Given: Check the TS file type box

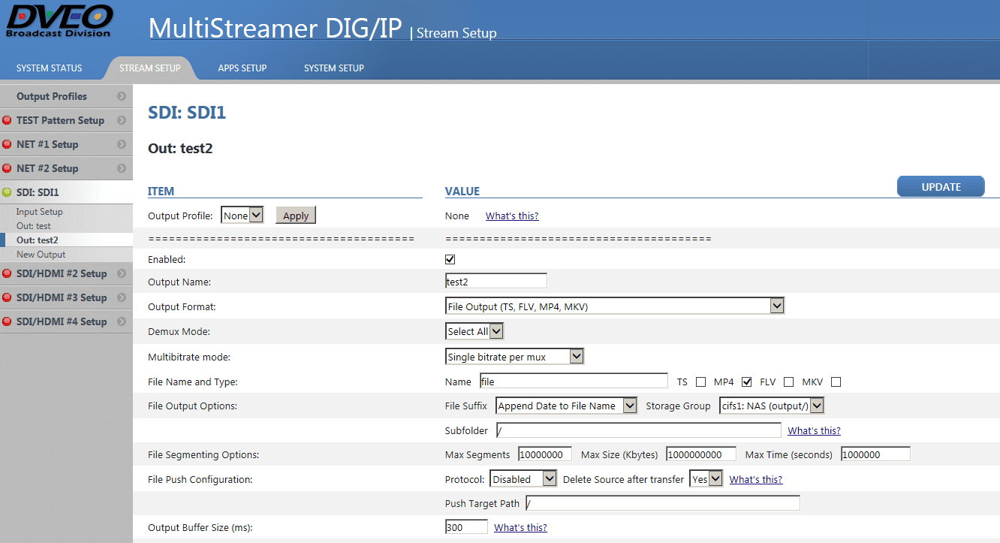Looking at the screenshot, I should pyautogui.click(x=700, y=382).
